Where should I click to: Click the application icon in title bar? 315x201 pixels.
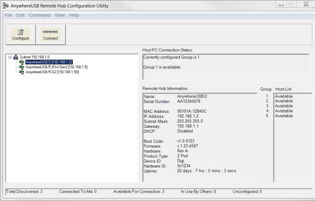(6, 6)
